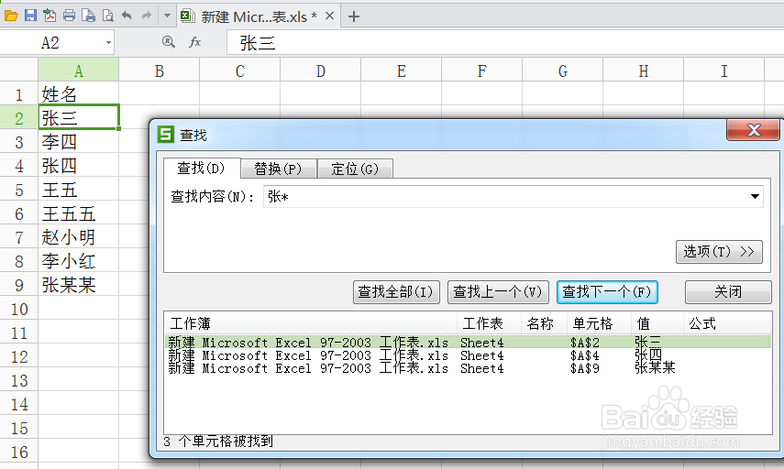The image size is (784, 469).
Task: Click the direct print icon with page
Action: (x=89, y=16)
